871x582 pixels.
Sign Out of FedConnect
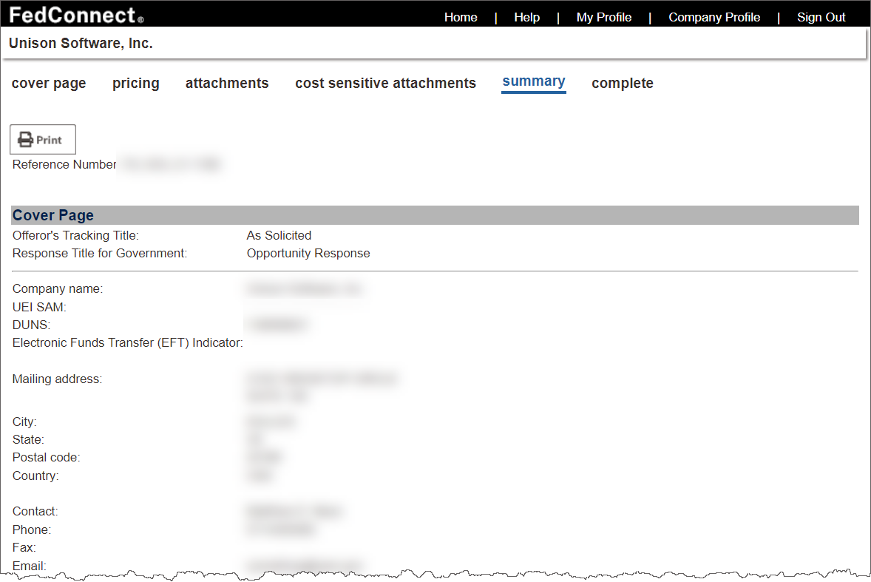[821, 17]
